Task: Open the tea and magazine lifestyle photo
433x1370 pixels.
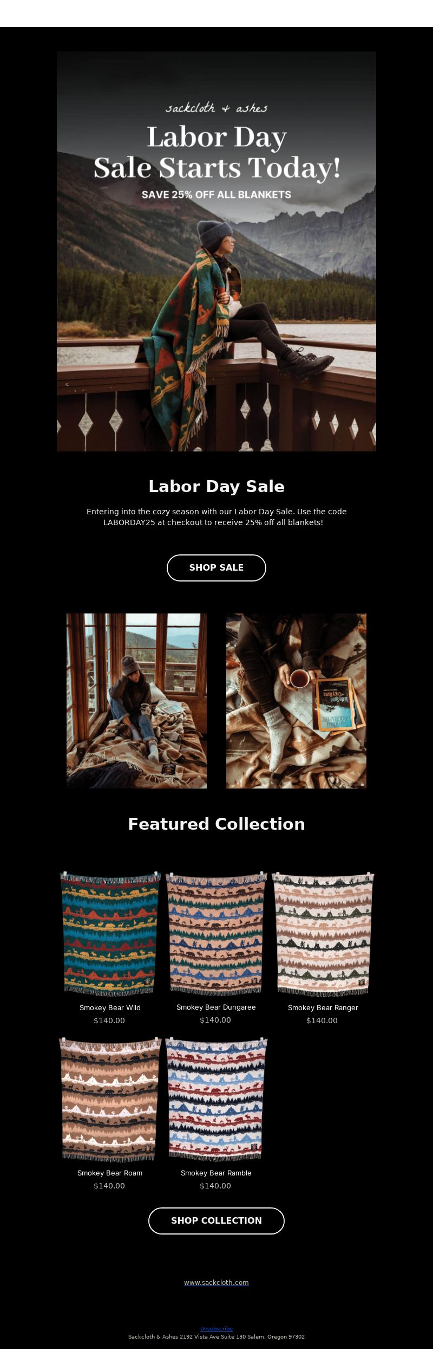Action: point(296,701)
